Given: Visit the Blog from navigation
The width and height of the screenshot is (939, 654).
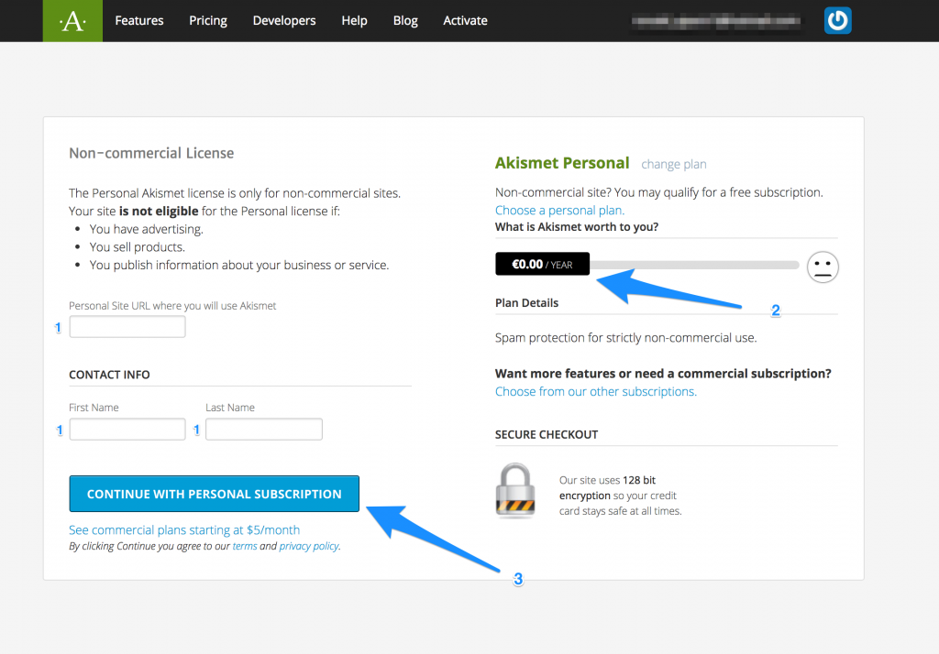Looking at the screenshot, I should 405,20.
